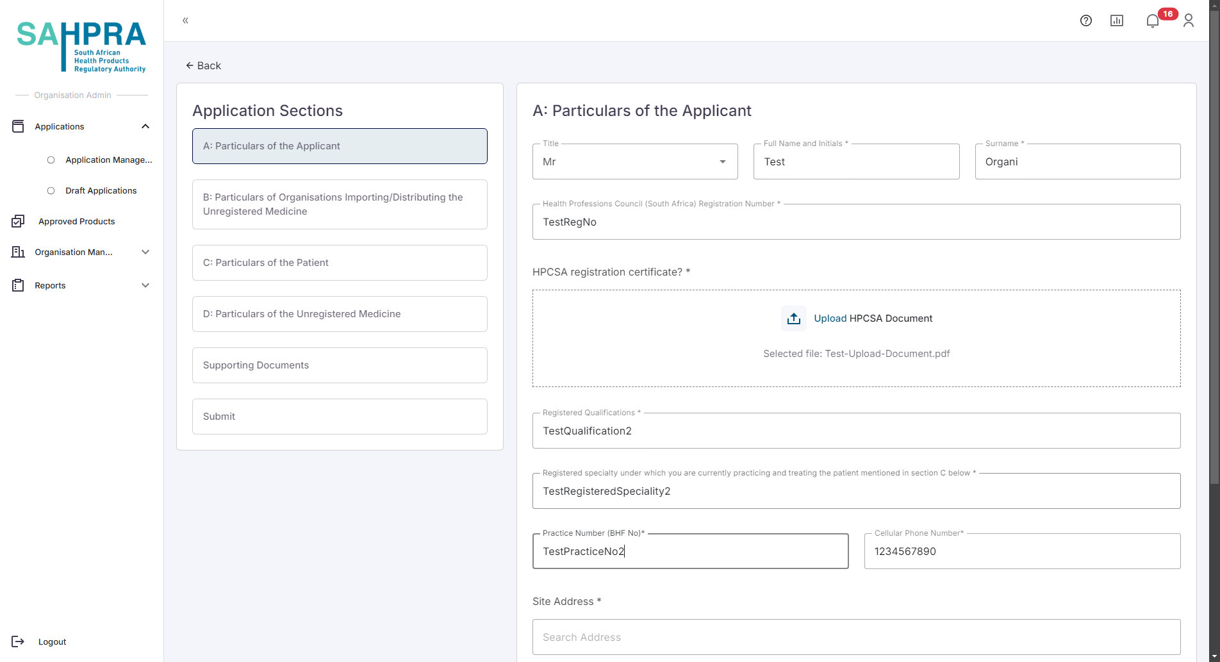Click the Logout icon in sidebar
The image size is (1220, 662).
[18, 641]
